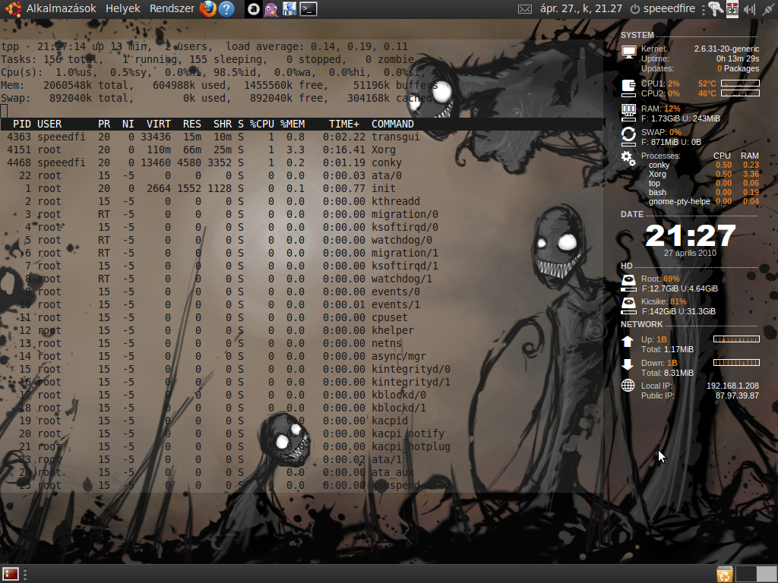Viewport: 778px width, 583px height.
Task: Open the mail envelope indicator
Action: point(525,9)
